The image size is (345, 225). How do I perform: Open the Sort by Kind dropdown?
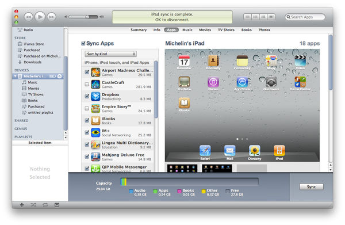click(110, 54)
